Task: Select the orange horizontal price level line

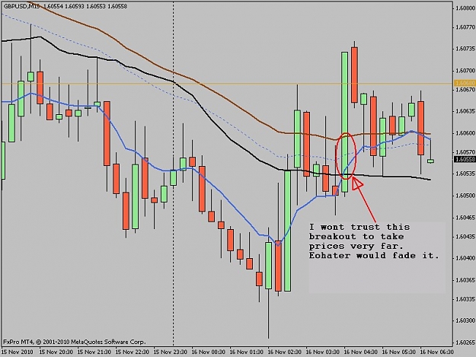Action: (227, 84)
